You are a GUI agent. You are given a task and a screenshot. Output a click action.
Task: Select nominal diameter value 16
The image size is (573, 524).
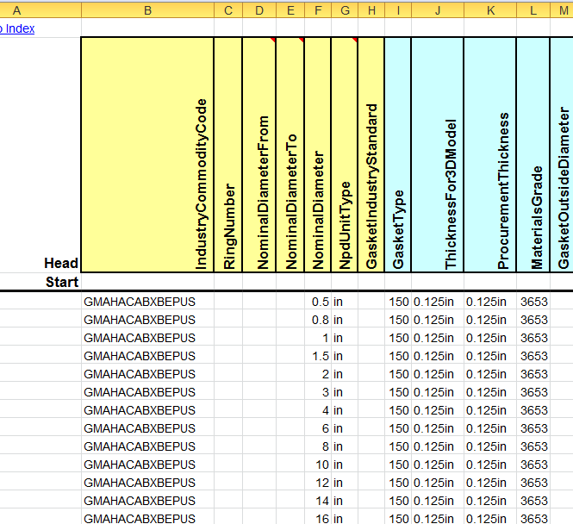(x=318, y=518)
